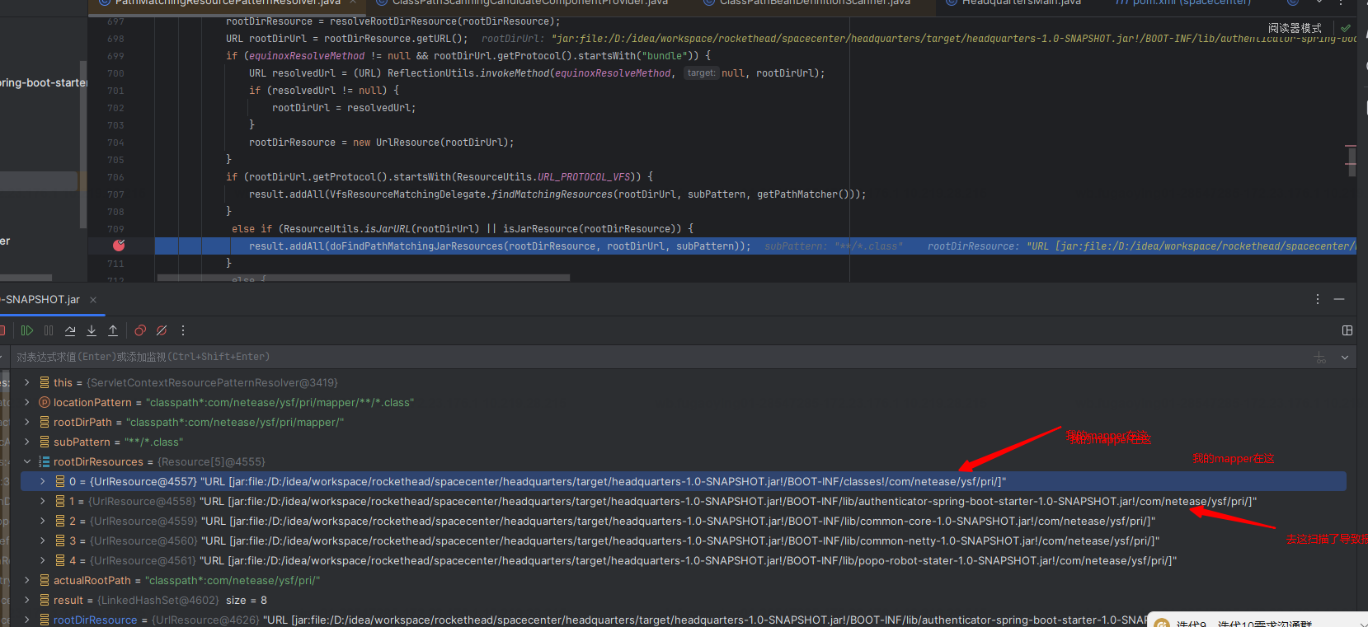This screenshot has width=1368, height=627.
Task: Step out of the current method
Action: (113, 330)
